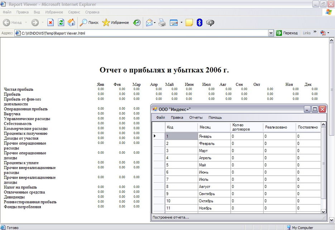Click the Месяц column header
Image resolution: width=335 pixels, height=230 pixels.
(214, 127)
